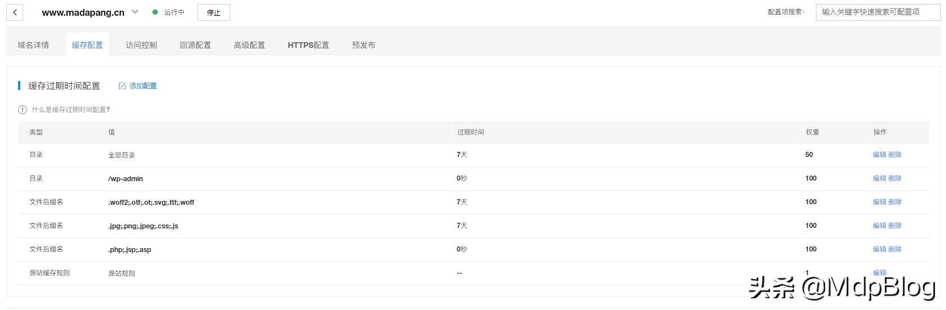The height and width of the screenshot is (310, 946).
Task: Open the 域名详情 tab
Action: [33, 45]
